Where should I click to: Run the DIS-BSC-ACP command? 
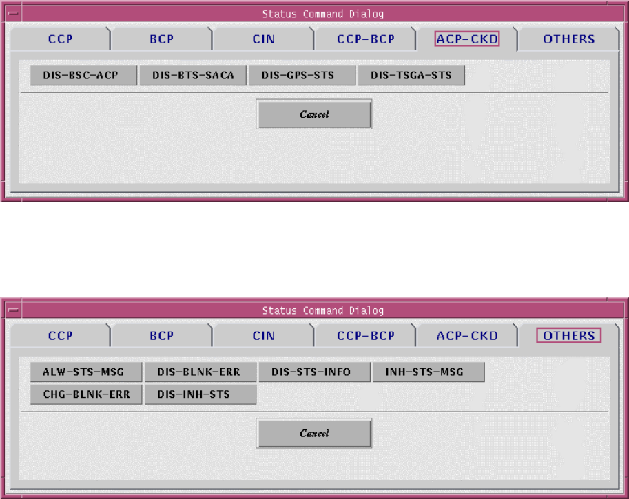point(83,75)
